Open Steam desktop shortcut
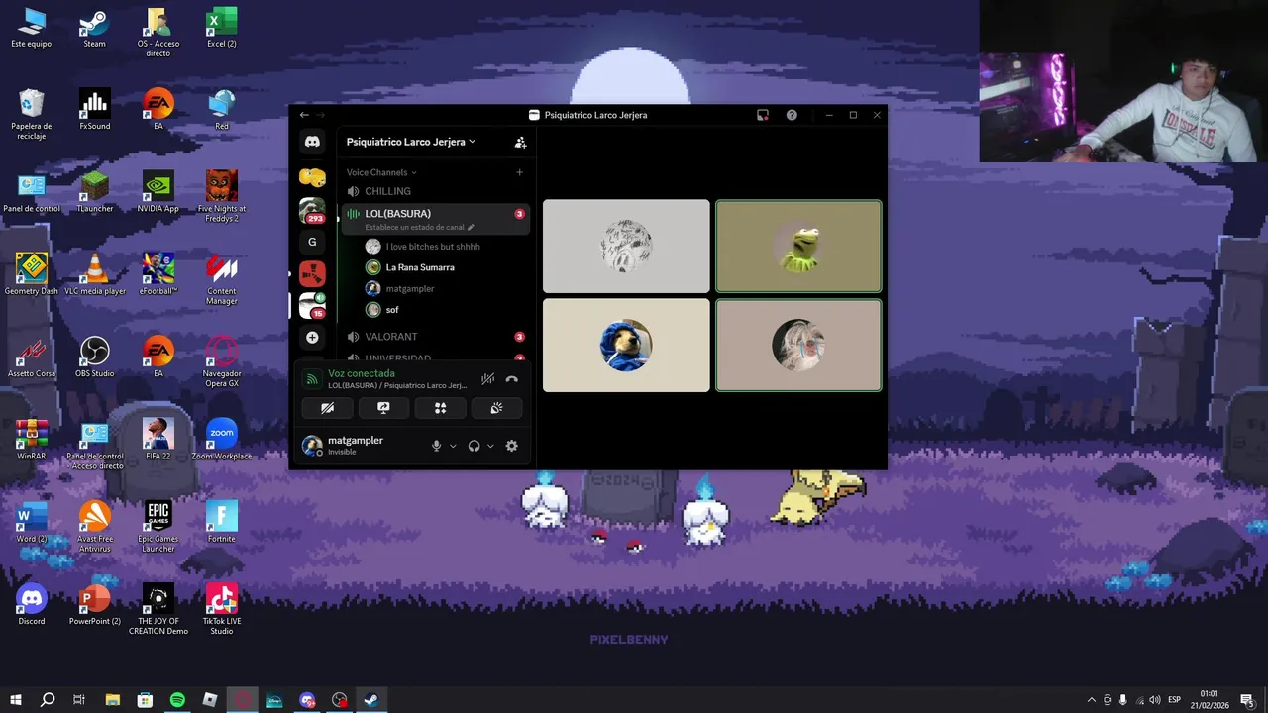 point(94,27)
